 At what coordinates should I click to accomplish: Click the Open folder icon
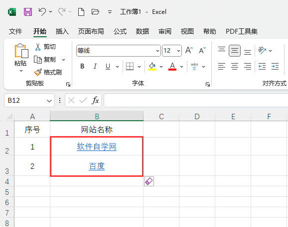(x=95, y=12)
